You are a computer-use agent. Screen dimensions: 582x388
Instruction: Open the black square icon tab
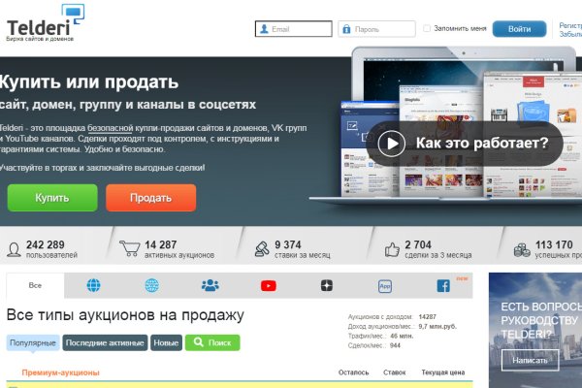click(327, 286)
